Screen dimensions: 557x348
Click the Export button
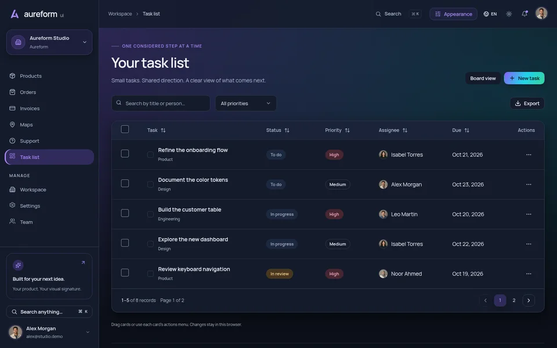527,103
